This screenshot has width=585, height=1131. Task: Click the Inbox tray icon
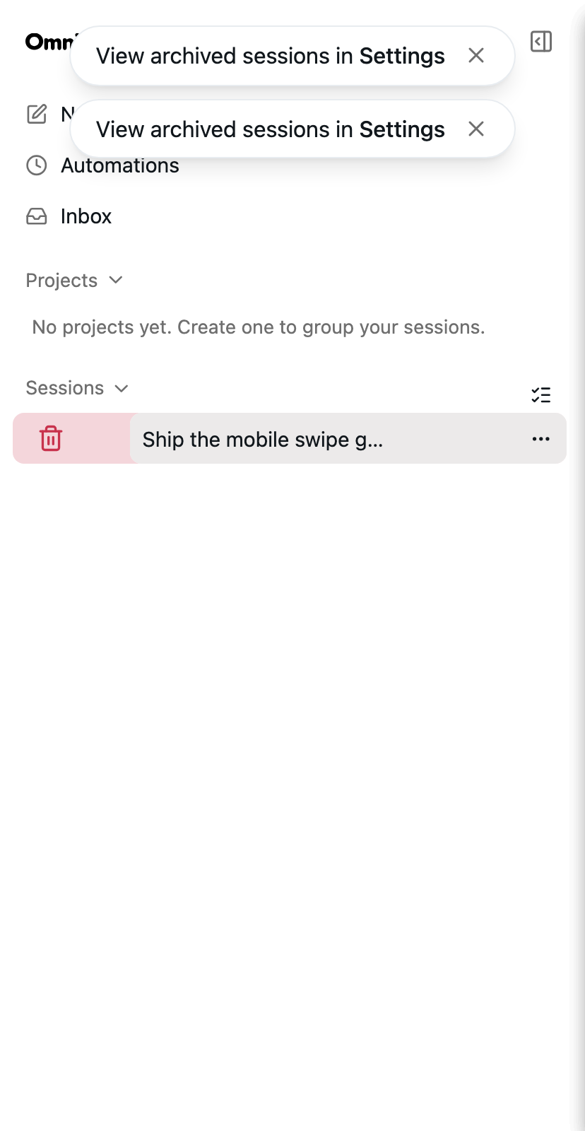(x=37, y=216)
